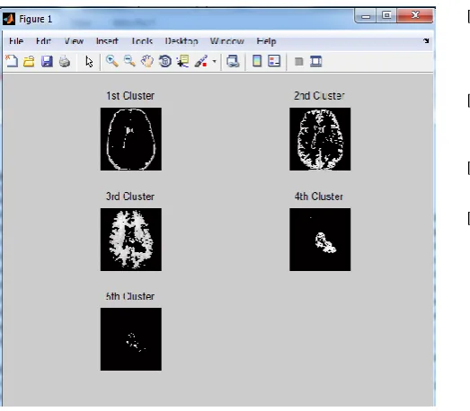Open the Window menu
The height and width of the screenshot is (411, 470).
pyautogui.click(x=226, y=41)
